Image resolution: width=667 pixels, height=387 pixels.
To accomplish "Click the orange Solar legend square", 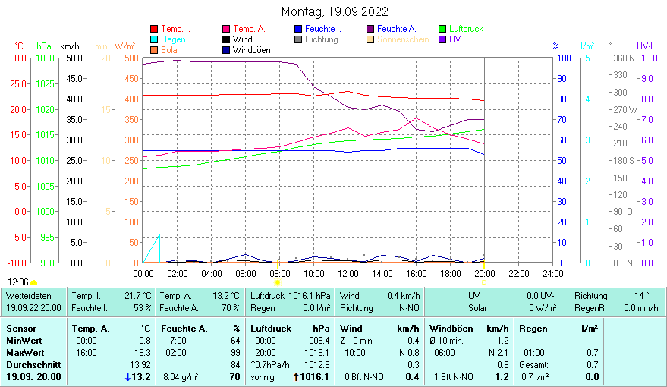I will point(155,50).
